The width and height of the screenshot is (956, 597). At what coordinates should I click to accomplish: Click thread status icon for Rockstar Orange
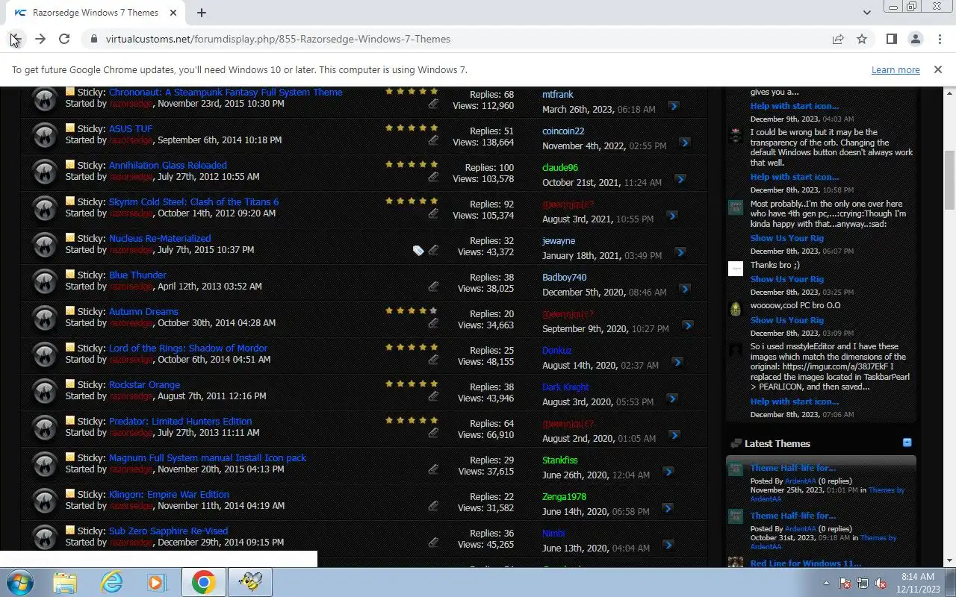45,391
